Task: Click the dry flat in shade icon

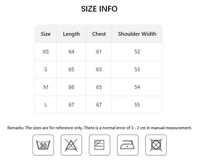Action: coord(99,145)
